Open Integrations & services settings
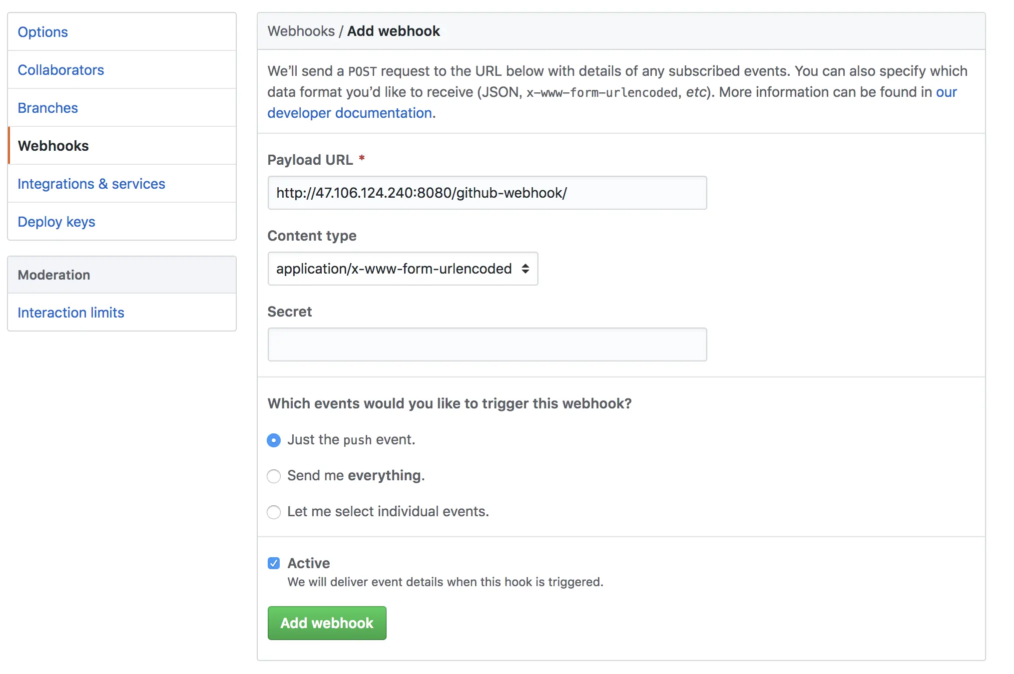The width and height of the screenshot is (1014, 674). (x=91, y=184)
